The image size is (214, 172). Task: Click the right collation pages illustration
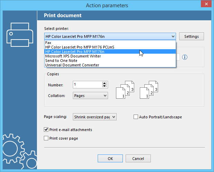149,90
